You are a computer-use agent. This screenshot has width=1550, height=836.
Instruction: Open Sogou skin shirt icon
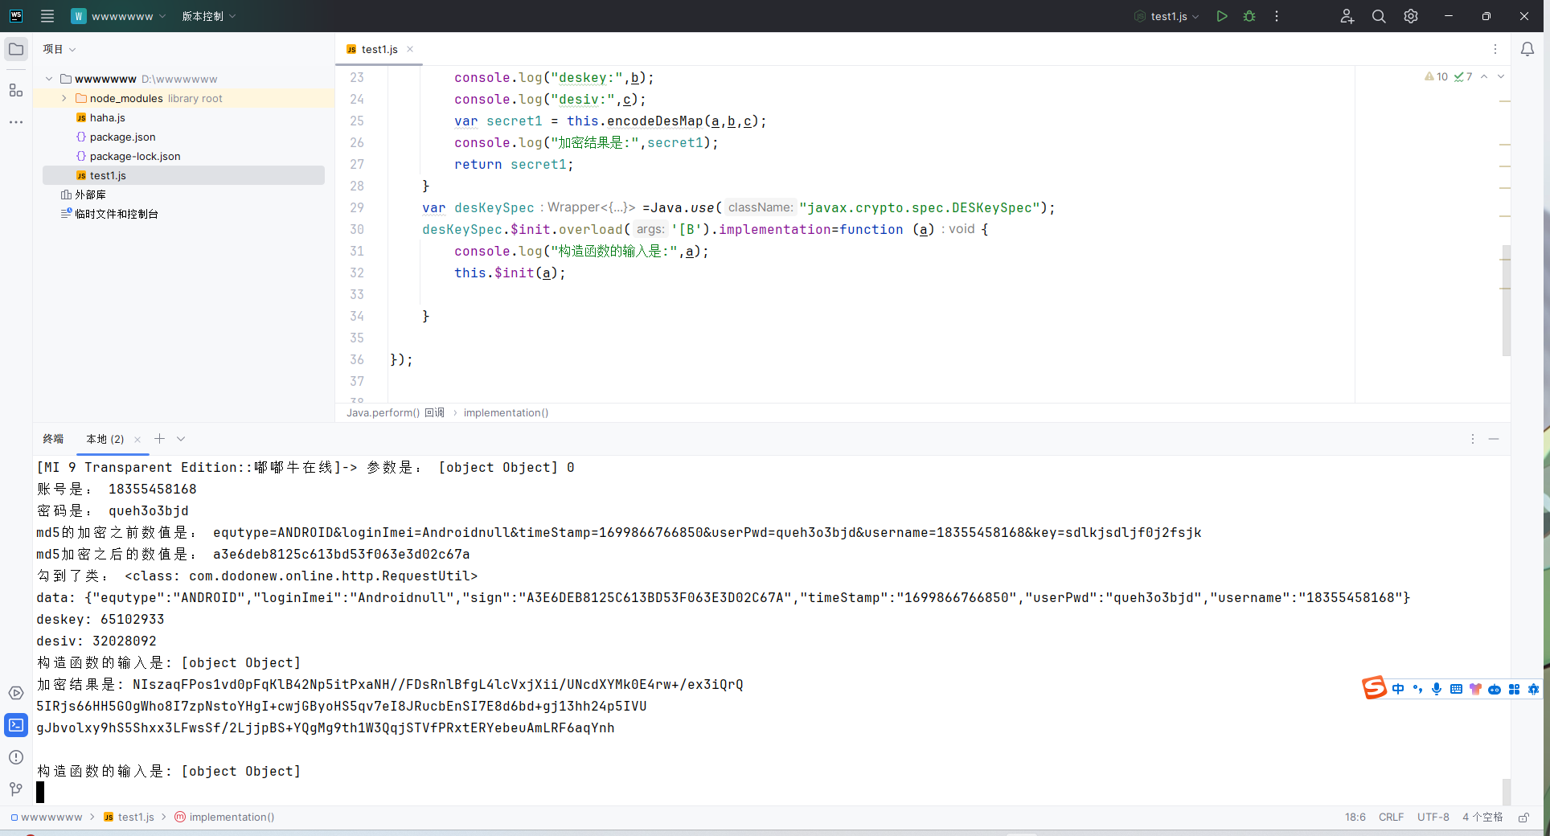[1475, 689]
